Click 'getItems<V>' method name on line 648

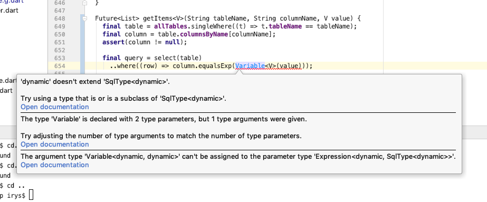coord(164,18)
